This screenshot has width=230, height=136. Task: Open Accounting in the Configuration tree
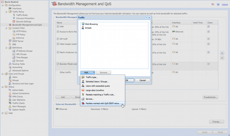click(17, 67)
